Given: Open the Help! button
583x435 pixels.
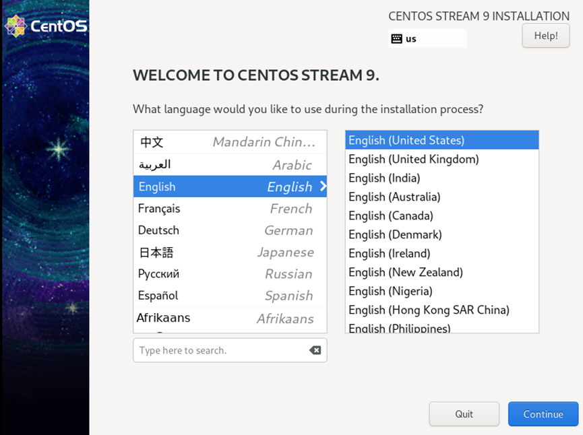Looking at the screenshot, I should [x=545, y=36].
